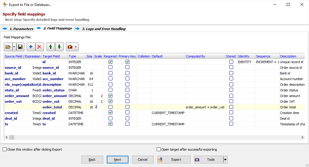
Task: Click the NVARCHAR type cell for description row
Action: [x=77, y=84]
